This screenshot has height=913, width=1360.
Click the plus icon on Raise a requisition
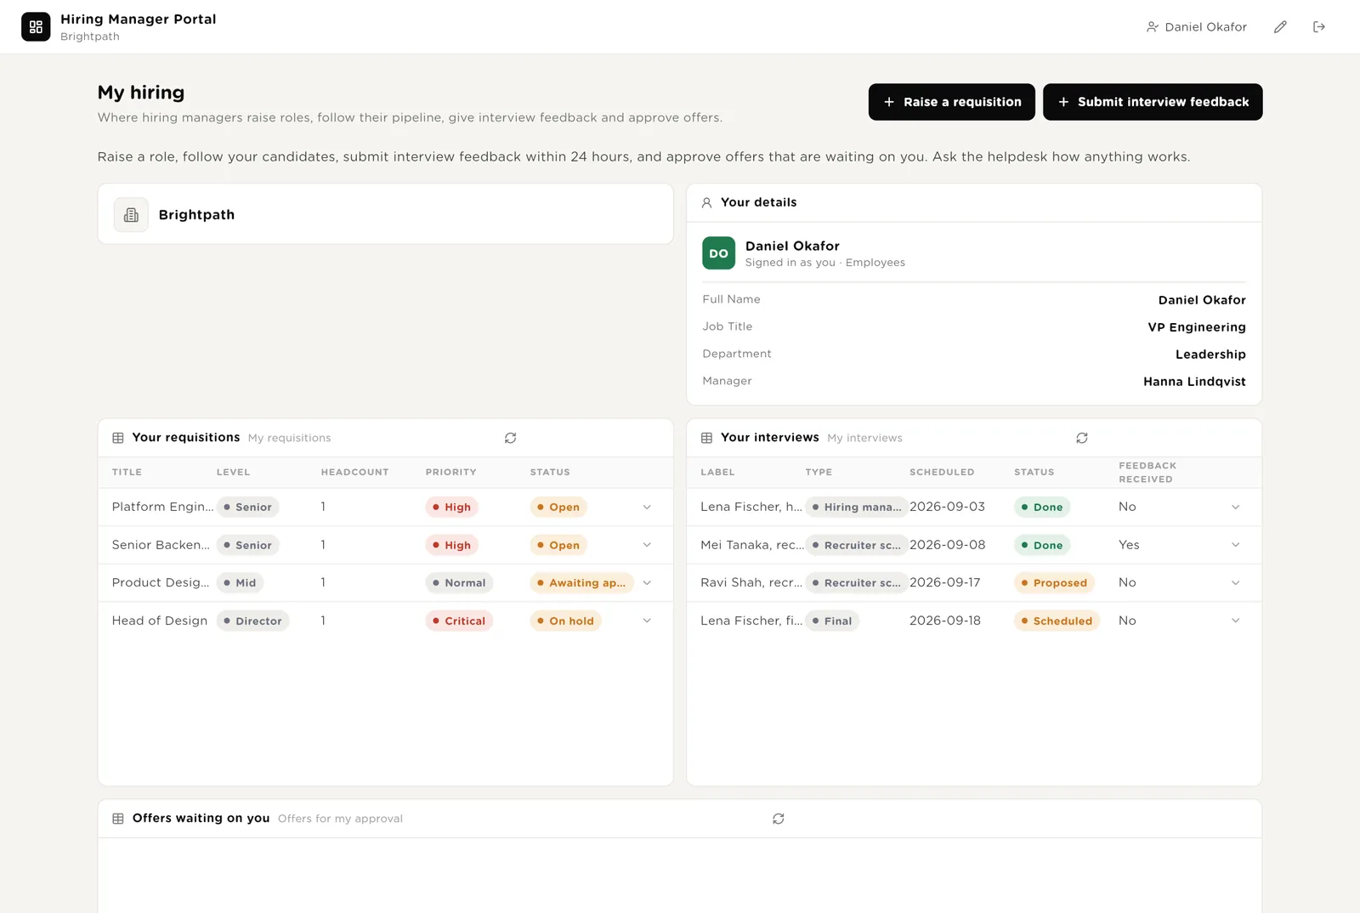(889, 102)
